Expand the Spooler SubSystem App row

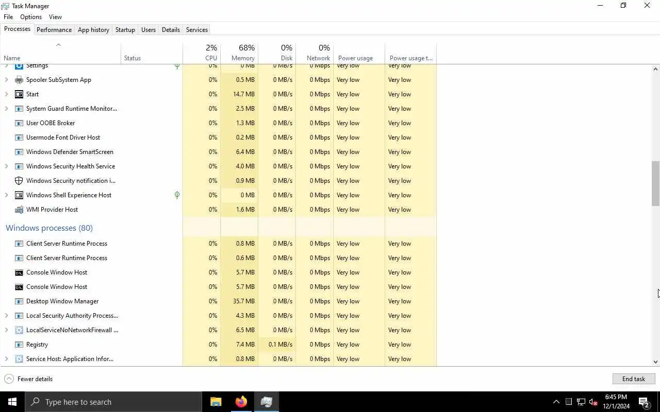click(x=6, y=80)
